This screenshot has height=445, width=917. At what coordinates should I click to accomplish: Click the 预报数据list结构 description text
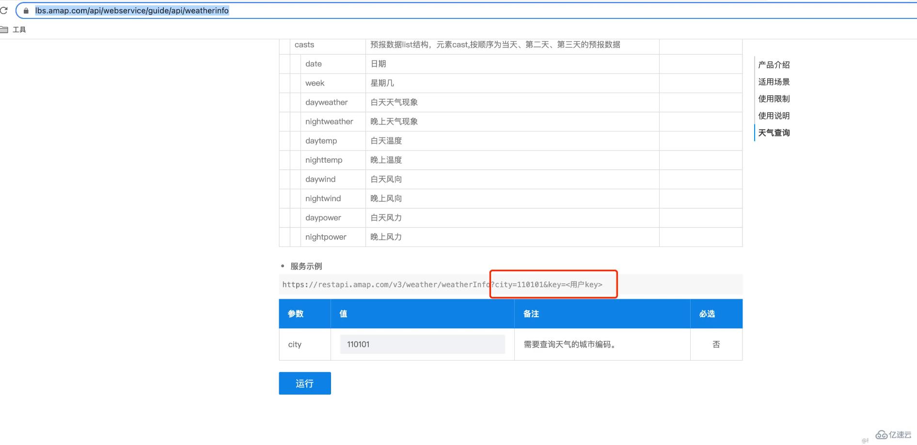(x=495, y=45)
